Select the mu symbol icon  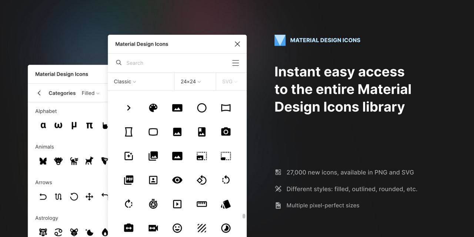coord(74,125)
